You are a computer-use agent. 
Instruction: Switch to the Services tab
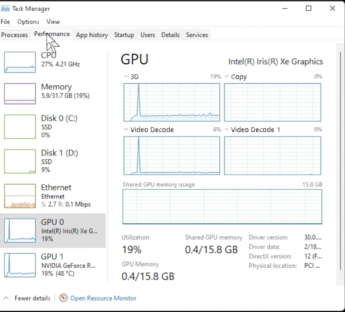[x=197, y=35]
